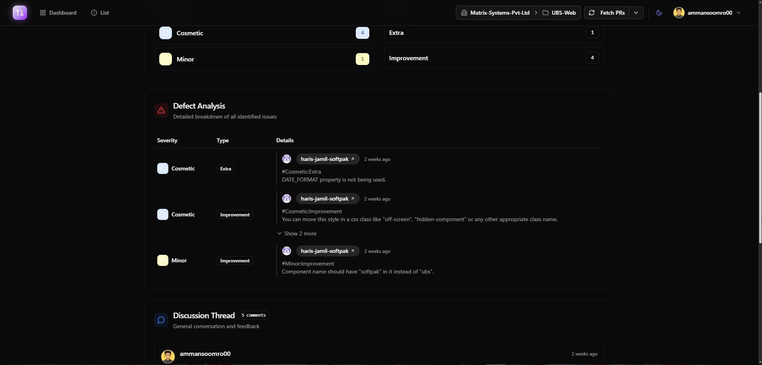Click the Defect Analysis warning icon
The width and height of the screenshot is (762, 365).
click(161, 111)
